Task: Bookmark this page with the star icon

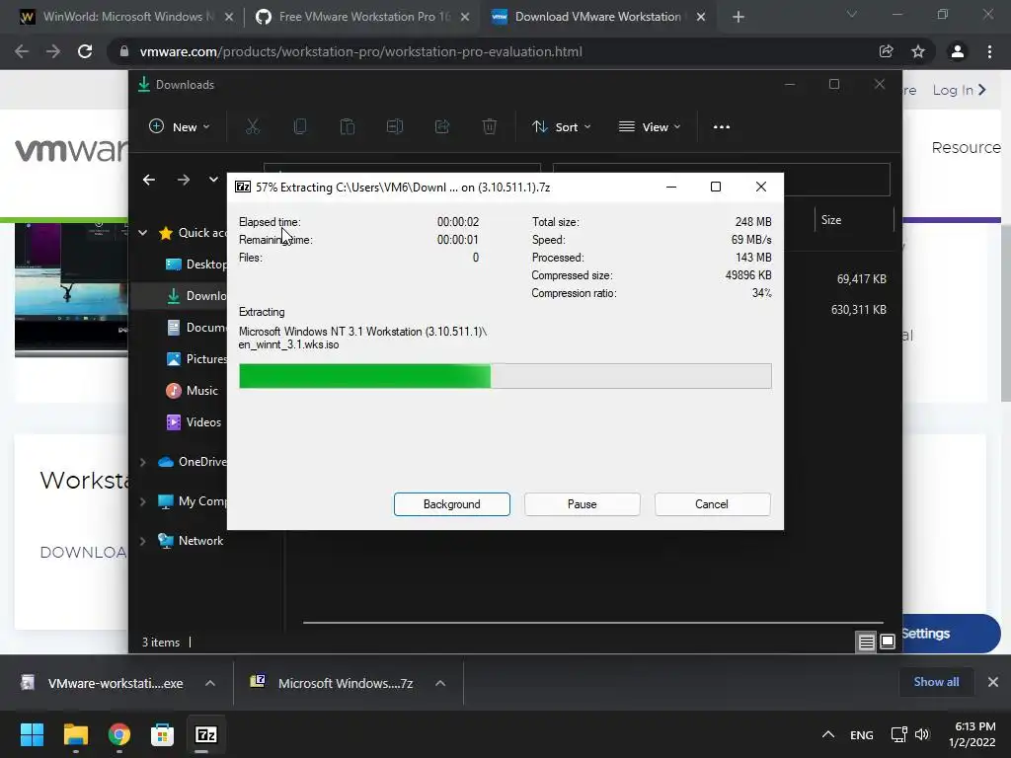Action: coord(918,51)
